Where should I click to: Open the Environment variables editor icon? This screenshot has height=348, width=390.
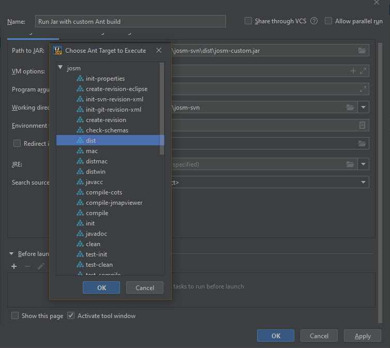point(362,125)
